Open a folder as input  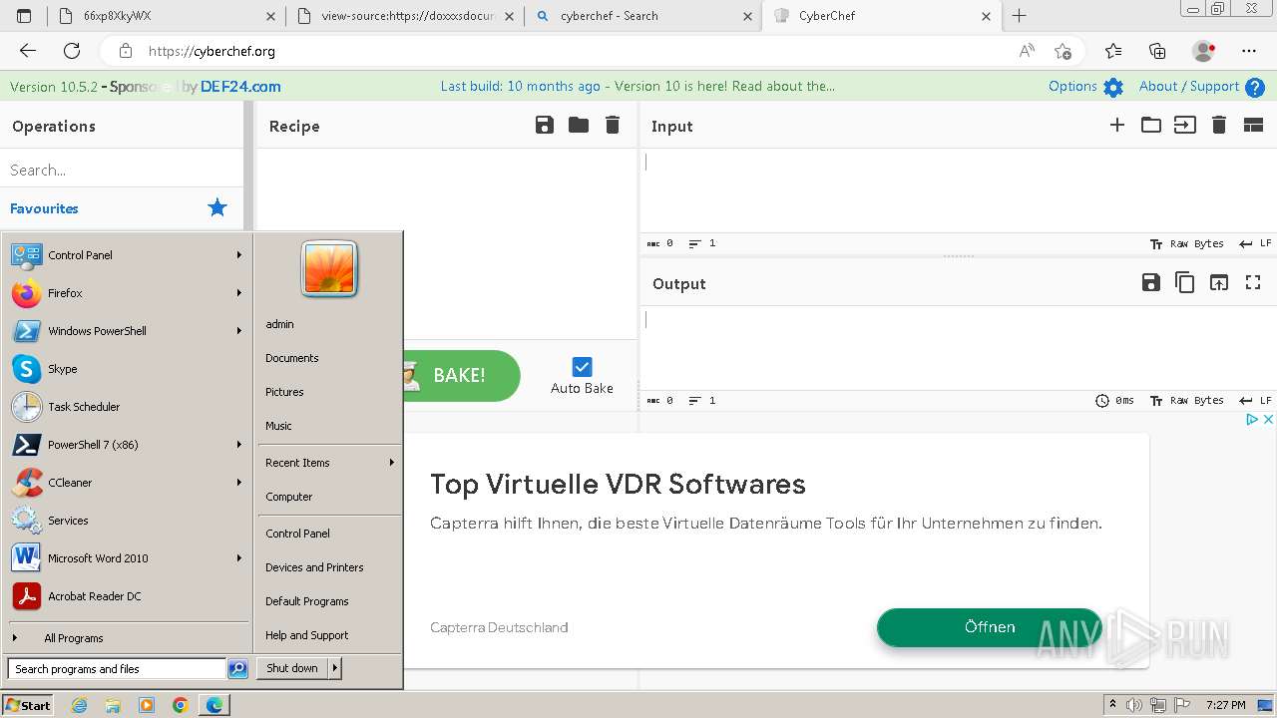1151,125
